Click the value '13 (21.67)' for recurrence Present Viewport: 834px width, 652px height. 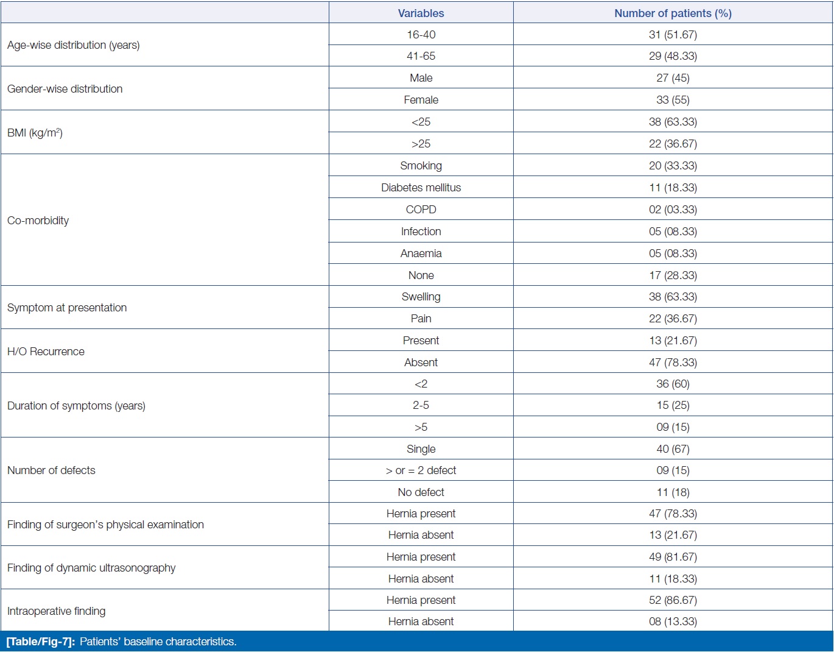tap(673, 341)
